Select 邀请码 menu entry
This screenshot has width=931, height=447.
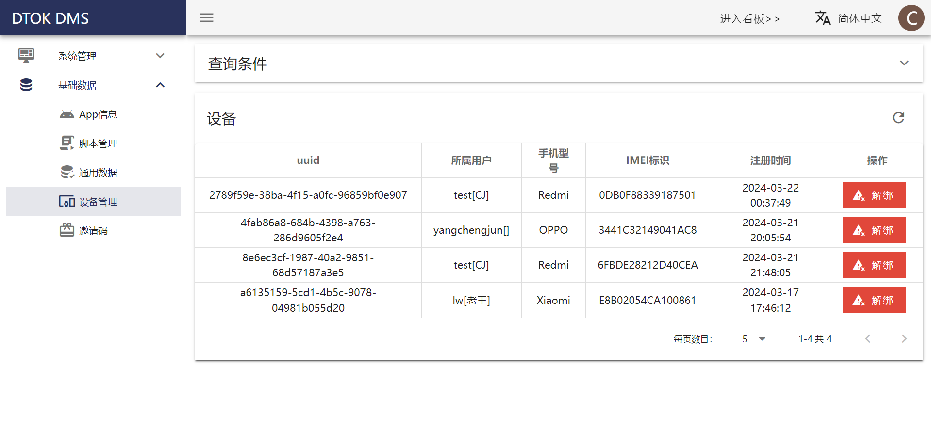[x=93, y=230]
